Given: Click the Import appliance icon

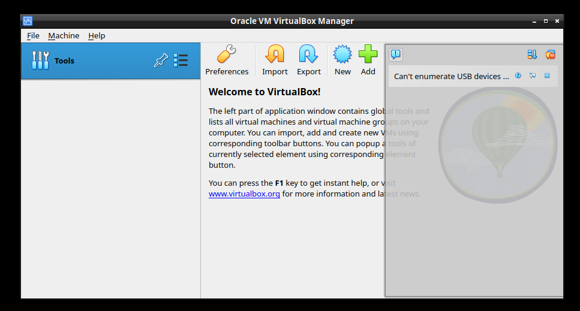Looking at the screenshot, I should click(x=275, y=60).
